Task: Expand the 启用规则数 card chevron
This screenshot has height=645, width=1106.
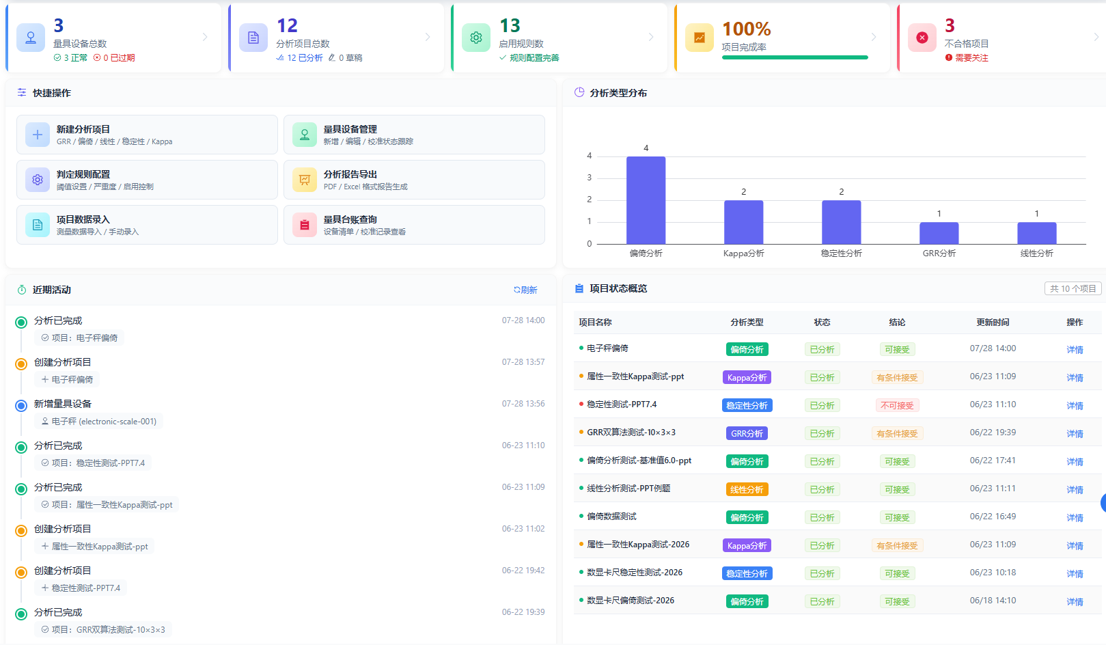Action: point(651,37)
